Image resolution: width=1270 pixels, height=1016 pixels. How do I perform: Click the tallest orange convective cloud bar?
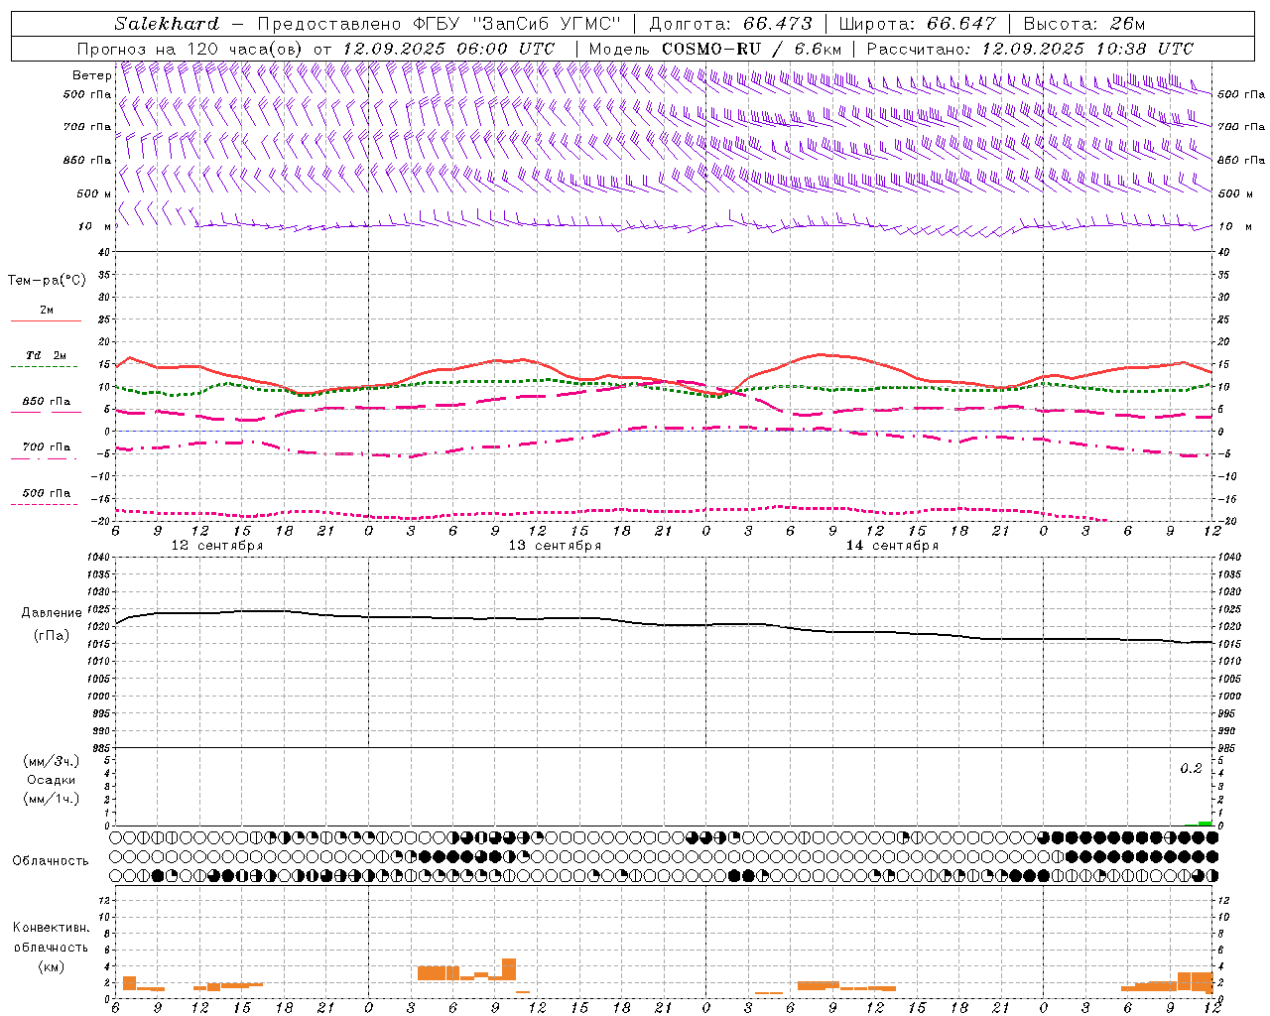pos(509,969)
